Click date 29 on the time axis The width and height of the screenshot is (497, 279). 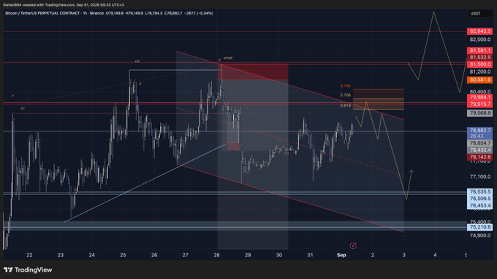tap(248, 255)
